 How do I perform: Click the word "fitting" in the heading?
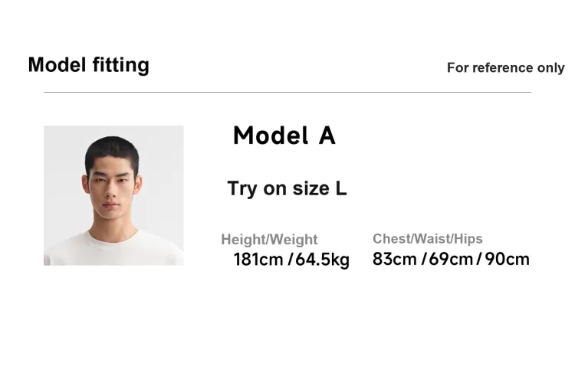tap(121, 65)
